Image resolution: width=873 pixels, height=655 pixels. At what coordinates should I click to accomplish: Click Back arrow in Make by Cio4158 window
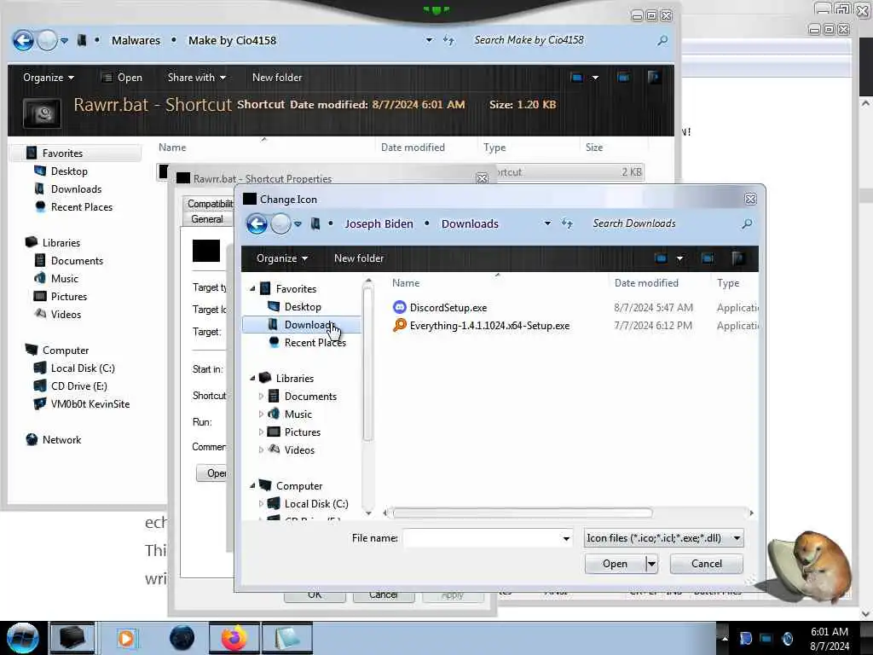point(23,40)
